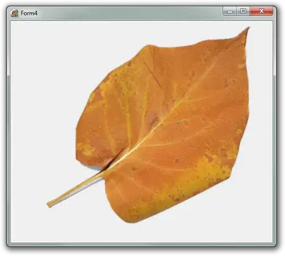Image resolution: width=285 pixels, height=256 pixels.
Task: Close the Form4 window
Action: coord(262,11)
